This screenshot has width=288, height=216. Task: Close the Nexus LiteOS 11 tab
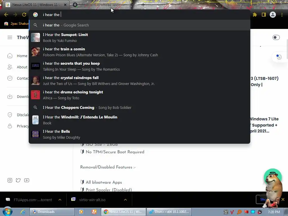[65, 5]
